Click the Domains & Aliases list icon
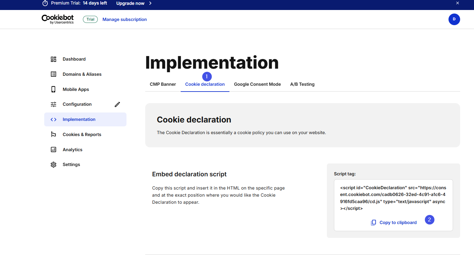The height and width of the screenshot is (264, 474). click(x=54, y=74)
